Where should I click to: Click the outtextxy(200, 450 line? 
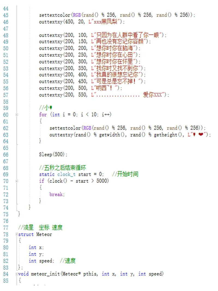coord(92,82)
